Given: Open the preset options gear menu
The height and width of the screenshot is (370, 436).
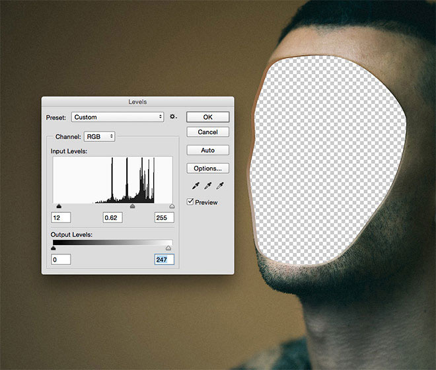Looking at the screenshot, I should pos(173,117).
